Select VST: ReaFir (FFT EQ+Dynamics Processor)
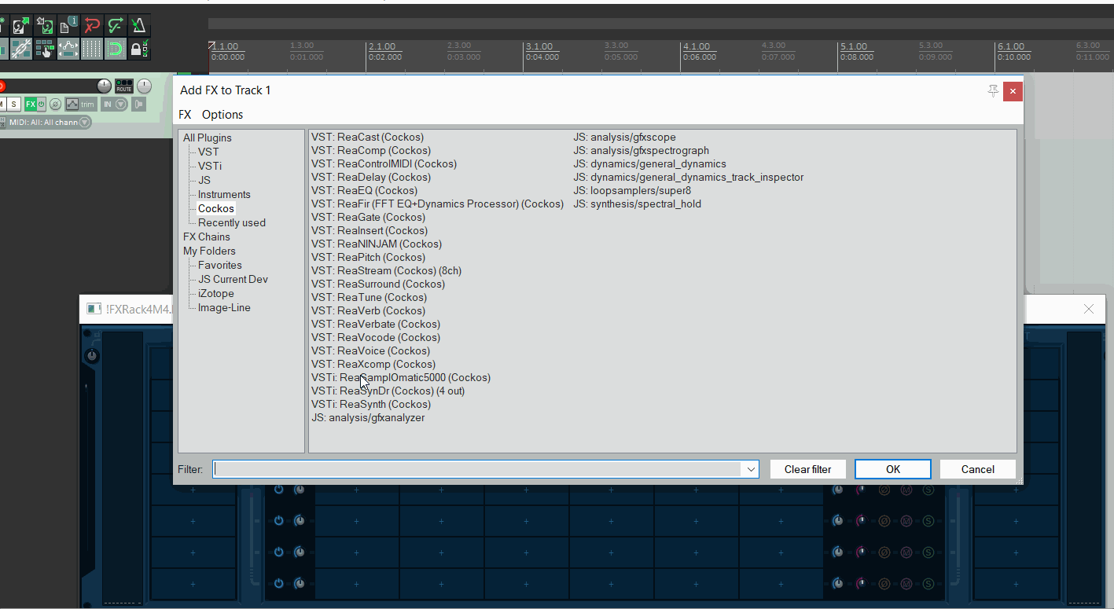 pyautogui.click(x=437, y=204)
